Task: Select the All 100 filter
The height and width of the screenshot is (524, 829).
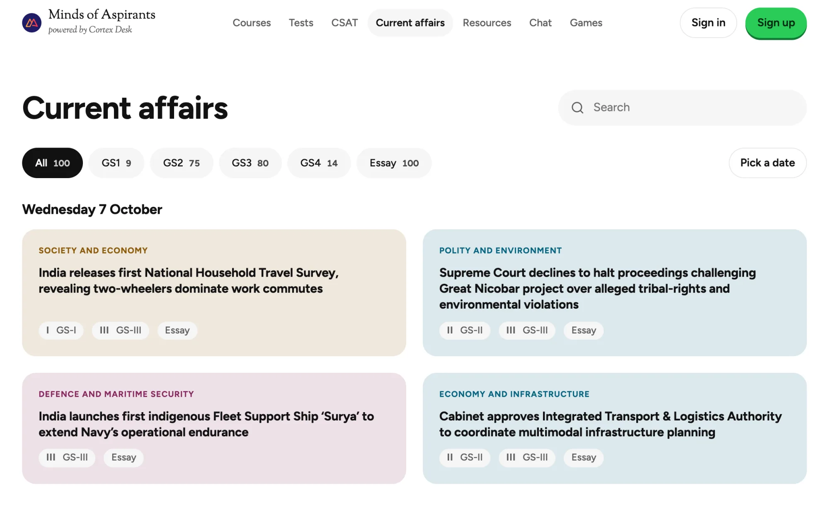Action: coord(52,163)
